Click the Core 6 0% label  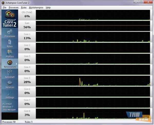pos(27,92)
